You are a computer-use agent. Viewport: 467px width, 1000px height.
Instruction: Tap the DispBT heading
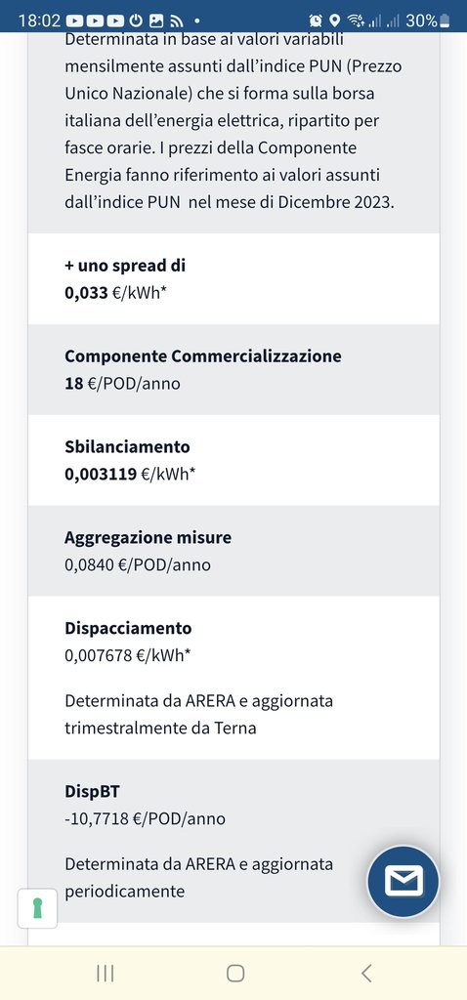click(92, 791)
